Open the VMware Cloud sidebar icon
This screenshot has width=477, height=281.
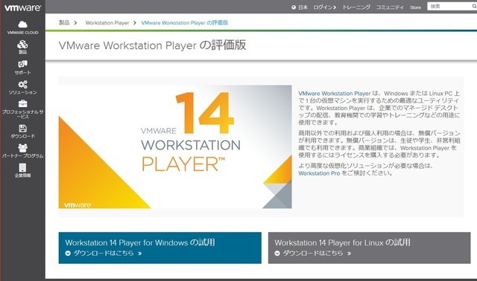coord(22,25)
